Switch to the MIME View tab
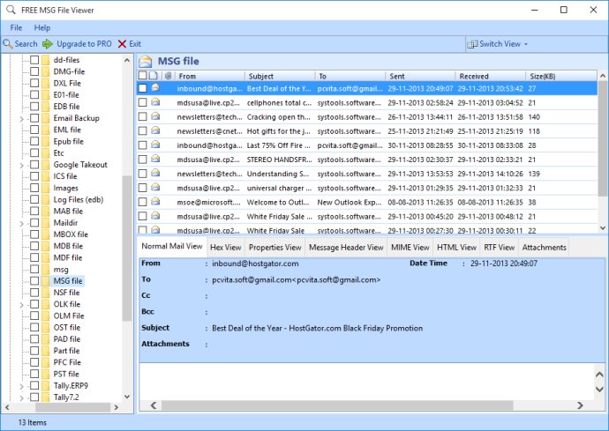This screenshot has width=609, height=431. [x=410, y=248]
